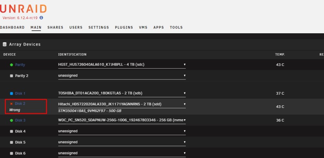Click the IDENTIFICATION column header

point(72,55)
